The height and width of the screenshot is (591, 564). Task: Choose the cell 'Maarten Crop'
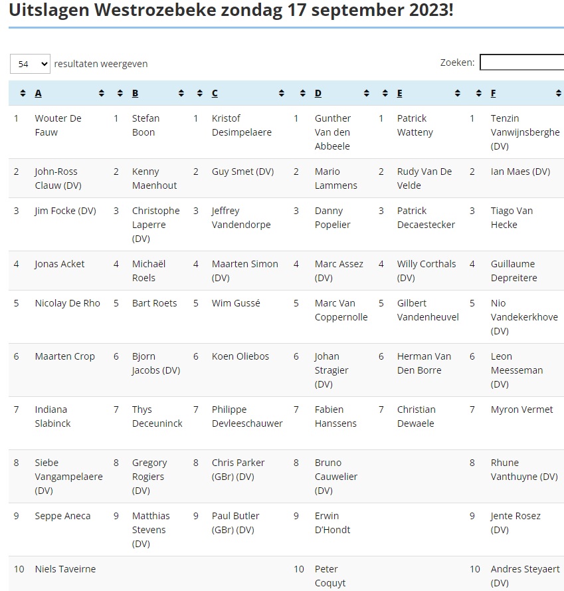tap(65, 356)
